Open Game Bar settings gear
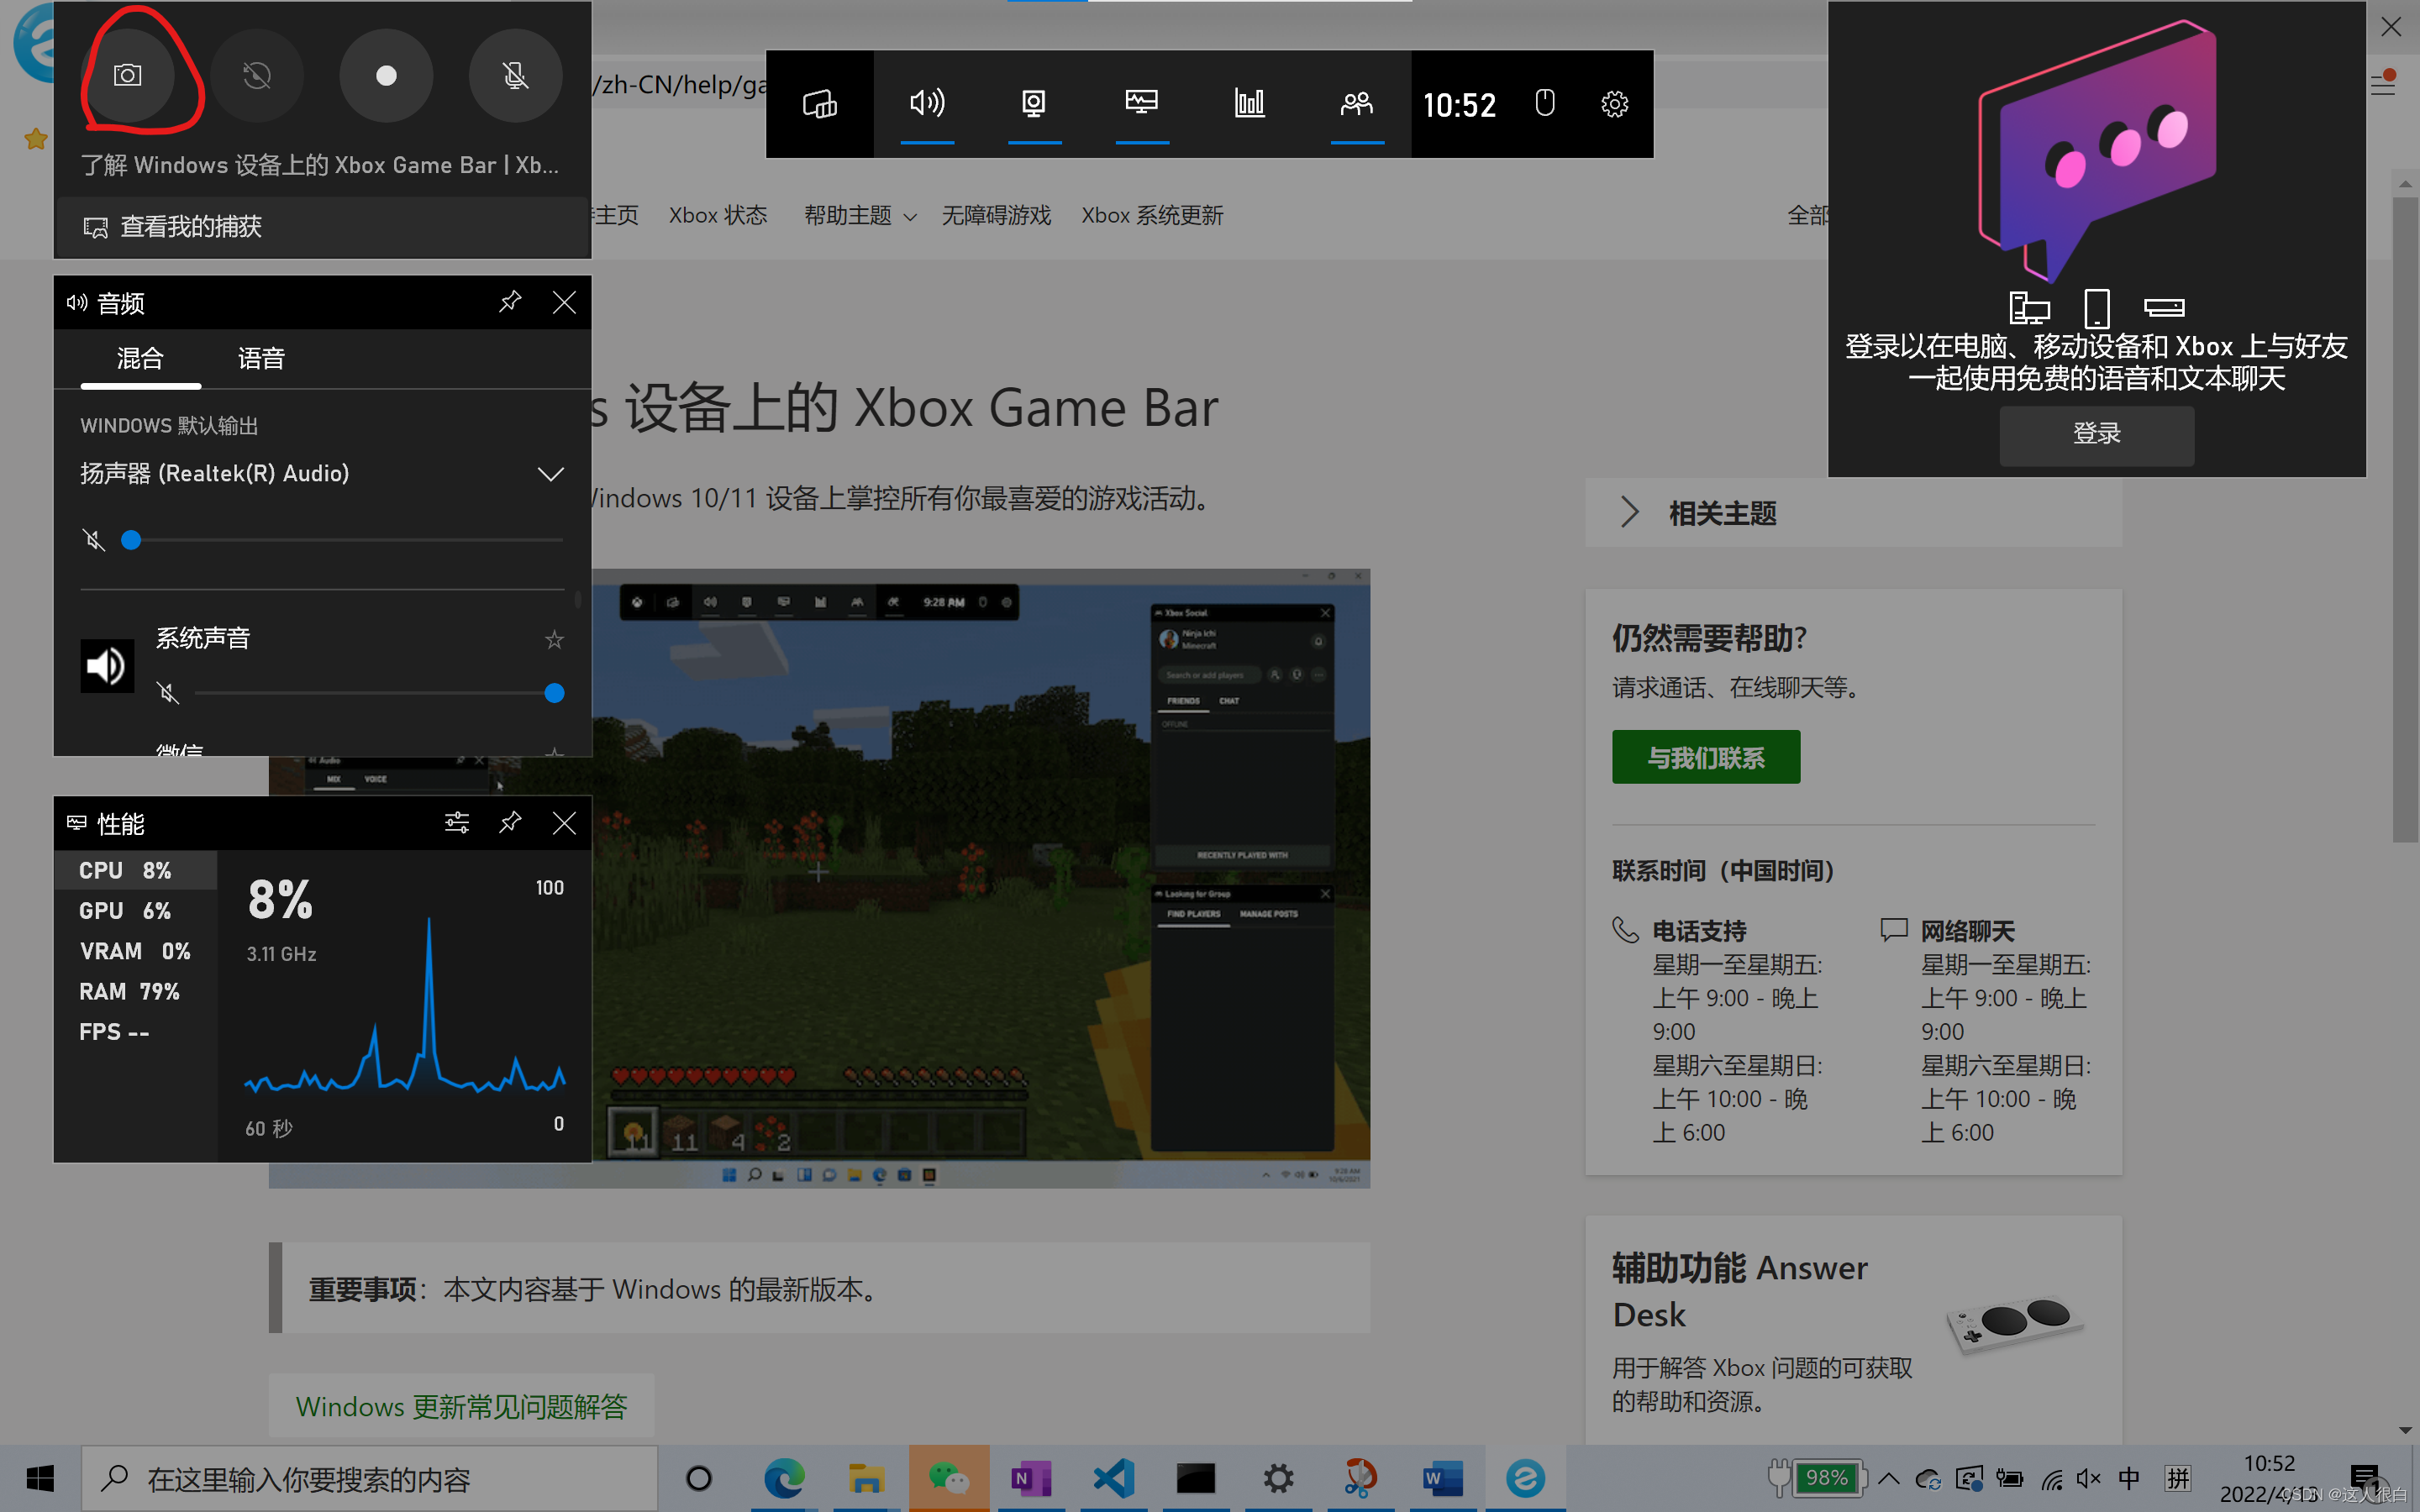2420x1512 pixels. [x=1614, y=104]
